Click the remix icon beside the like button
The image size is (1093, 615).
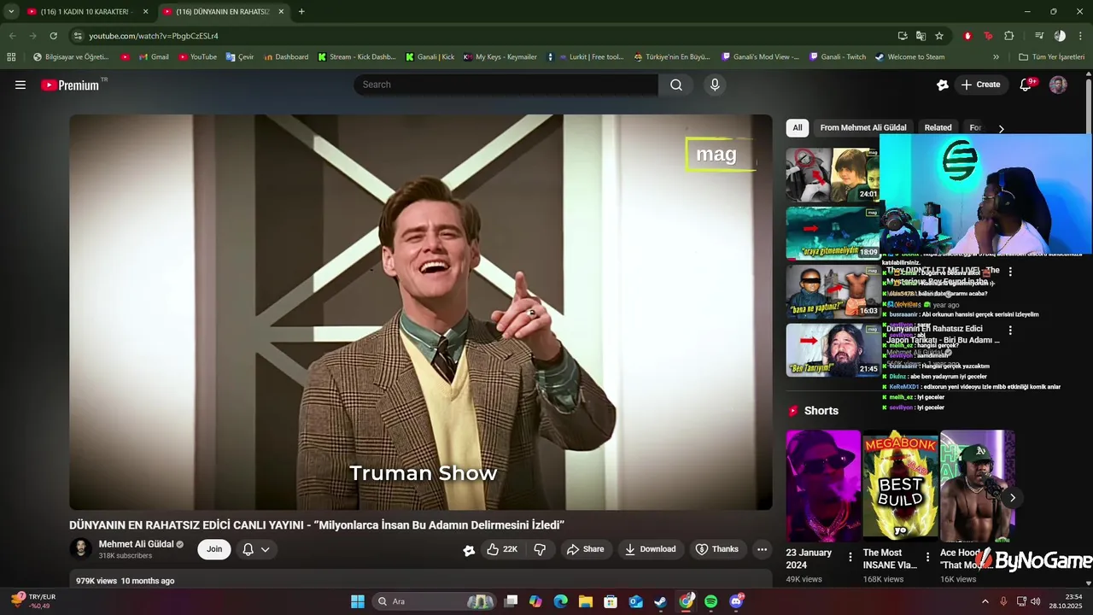469,550
